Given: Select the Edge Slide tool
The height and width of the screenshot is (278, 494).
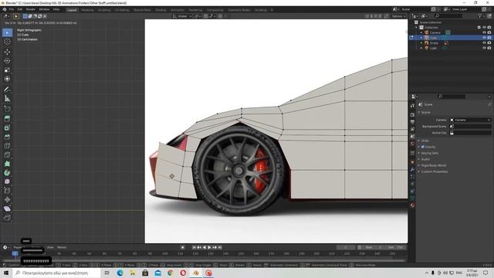Looking at the screenshot, I should click(x=7, y=191).
